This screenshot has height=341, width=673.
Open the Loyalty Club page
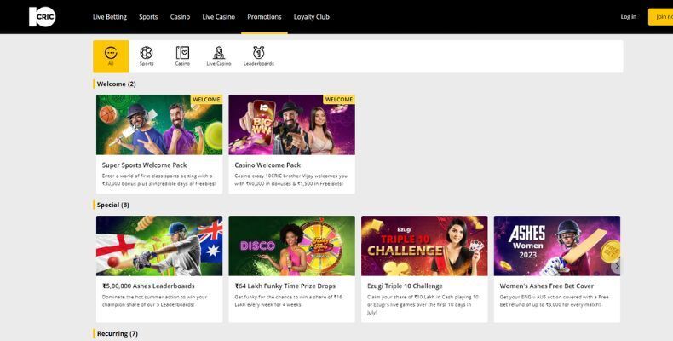click(312, 17)
